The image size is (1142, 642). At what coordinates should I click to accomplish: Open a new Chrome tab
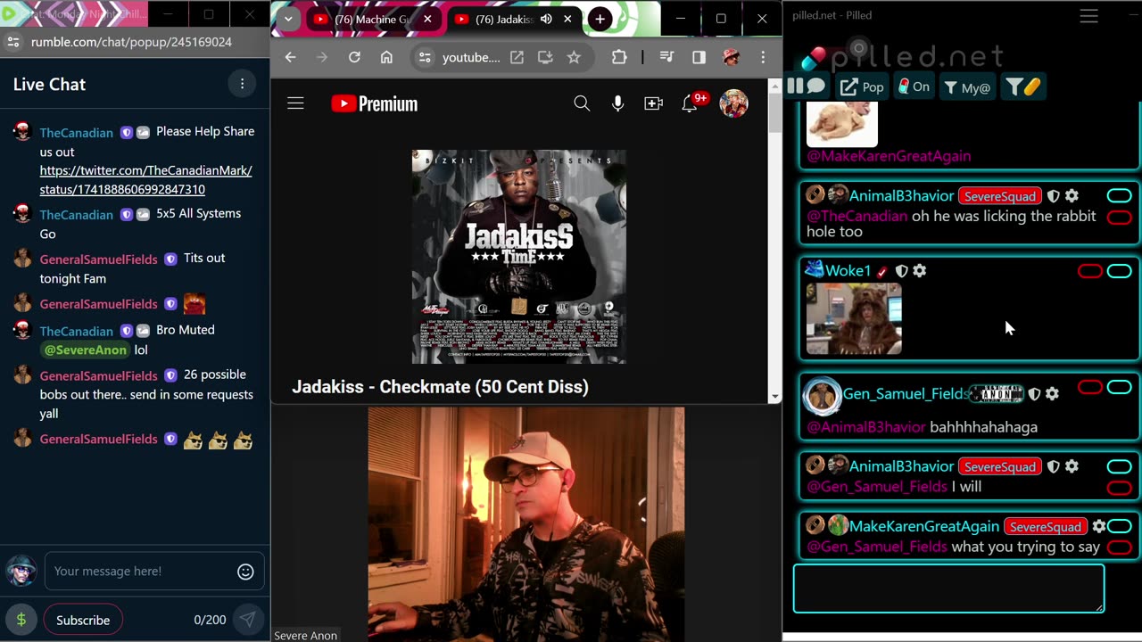click(600, 19)
